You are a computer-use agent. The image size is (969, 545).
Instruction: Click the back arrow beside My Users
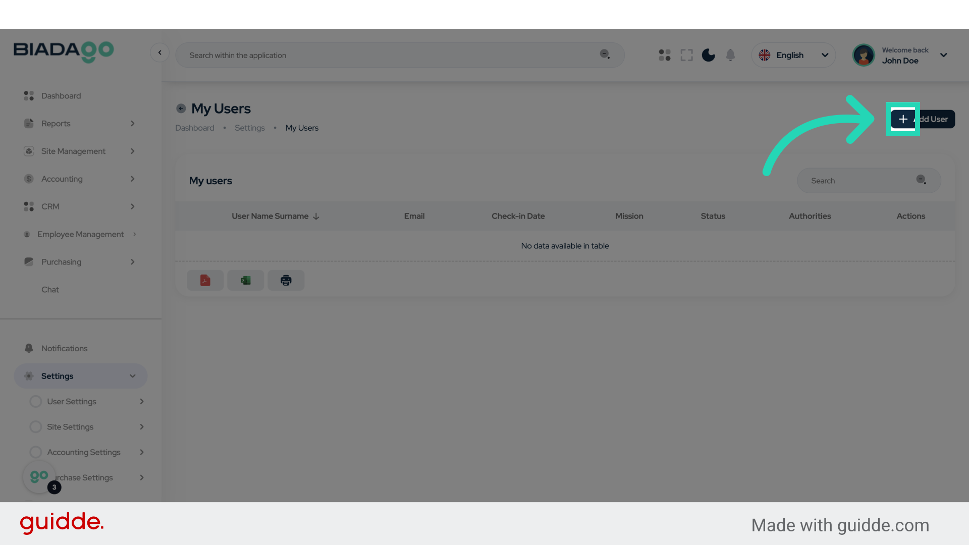point(181,108)
